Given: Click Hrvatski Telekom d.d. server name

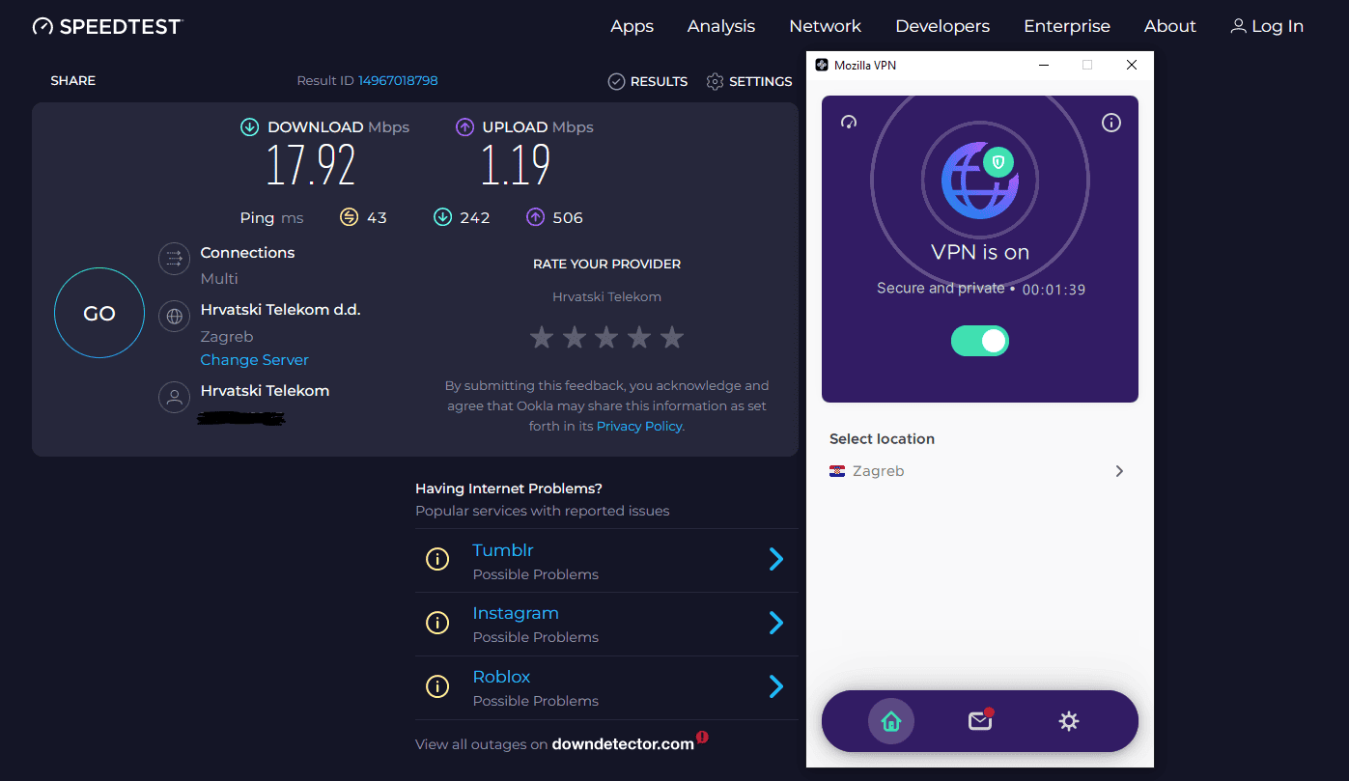Looking at the screenshot, I should [x=280, y=310].
